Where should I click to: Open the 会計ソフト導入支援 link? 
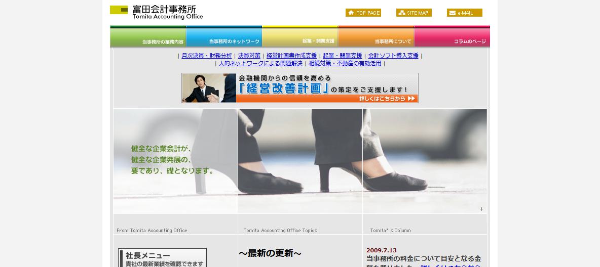coord(393,56)
